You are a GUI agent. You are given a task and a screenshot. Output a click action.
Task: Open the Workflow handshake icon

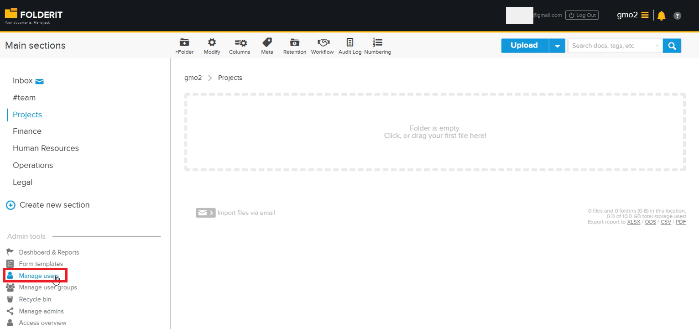tap(323, 46)
